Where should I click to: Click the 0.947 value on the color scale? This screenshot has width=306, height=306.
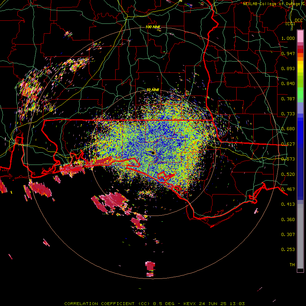pyautogui.click(x=288, y=53)
